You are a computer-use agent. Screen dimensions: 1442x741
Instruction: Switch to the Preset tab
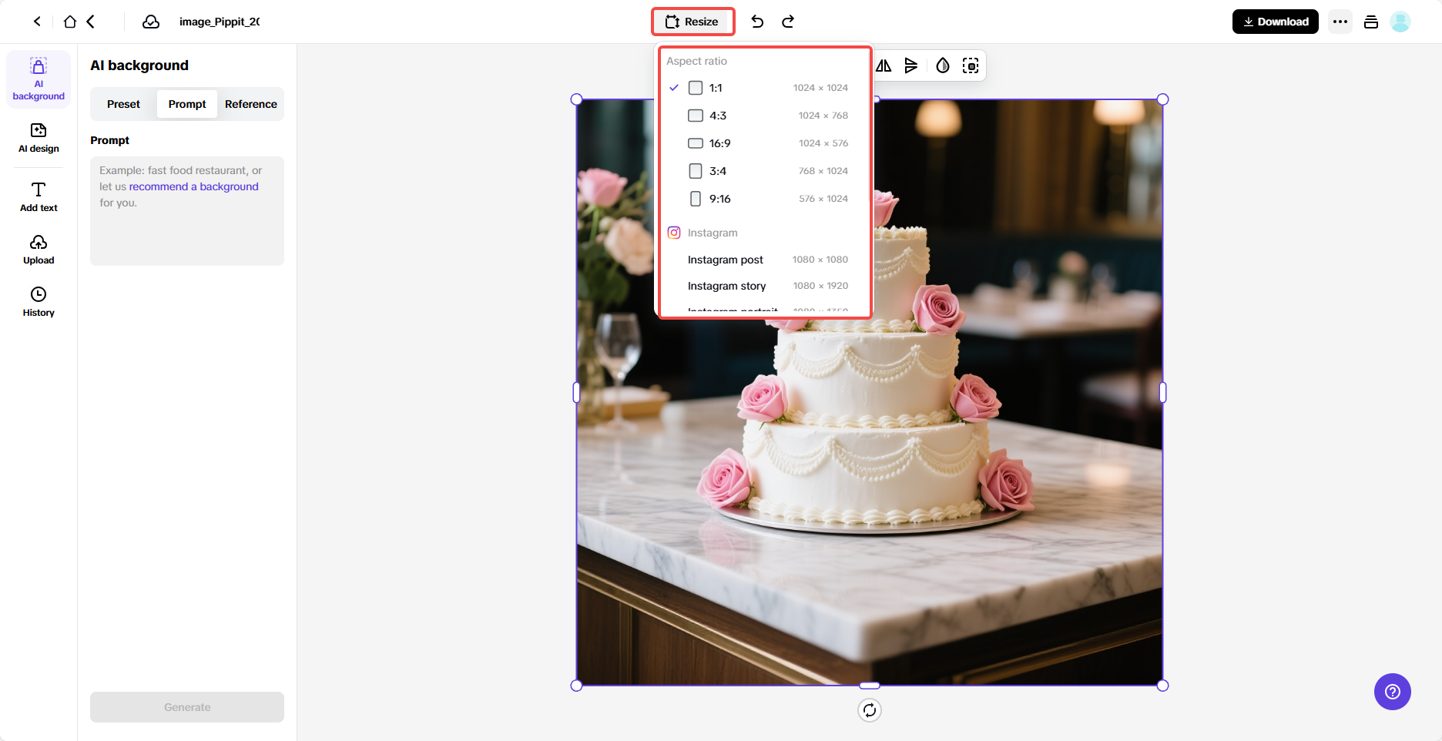click(x=122, y=103)
